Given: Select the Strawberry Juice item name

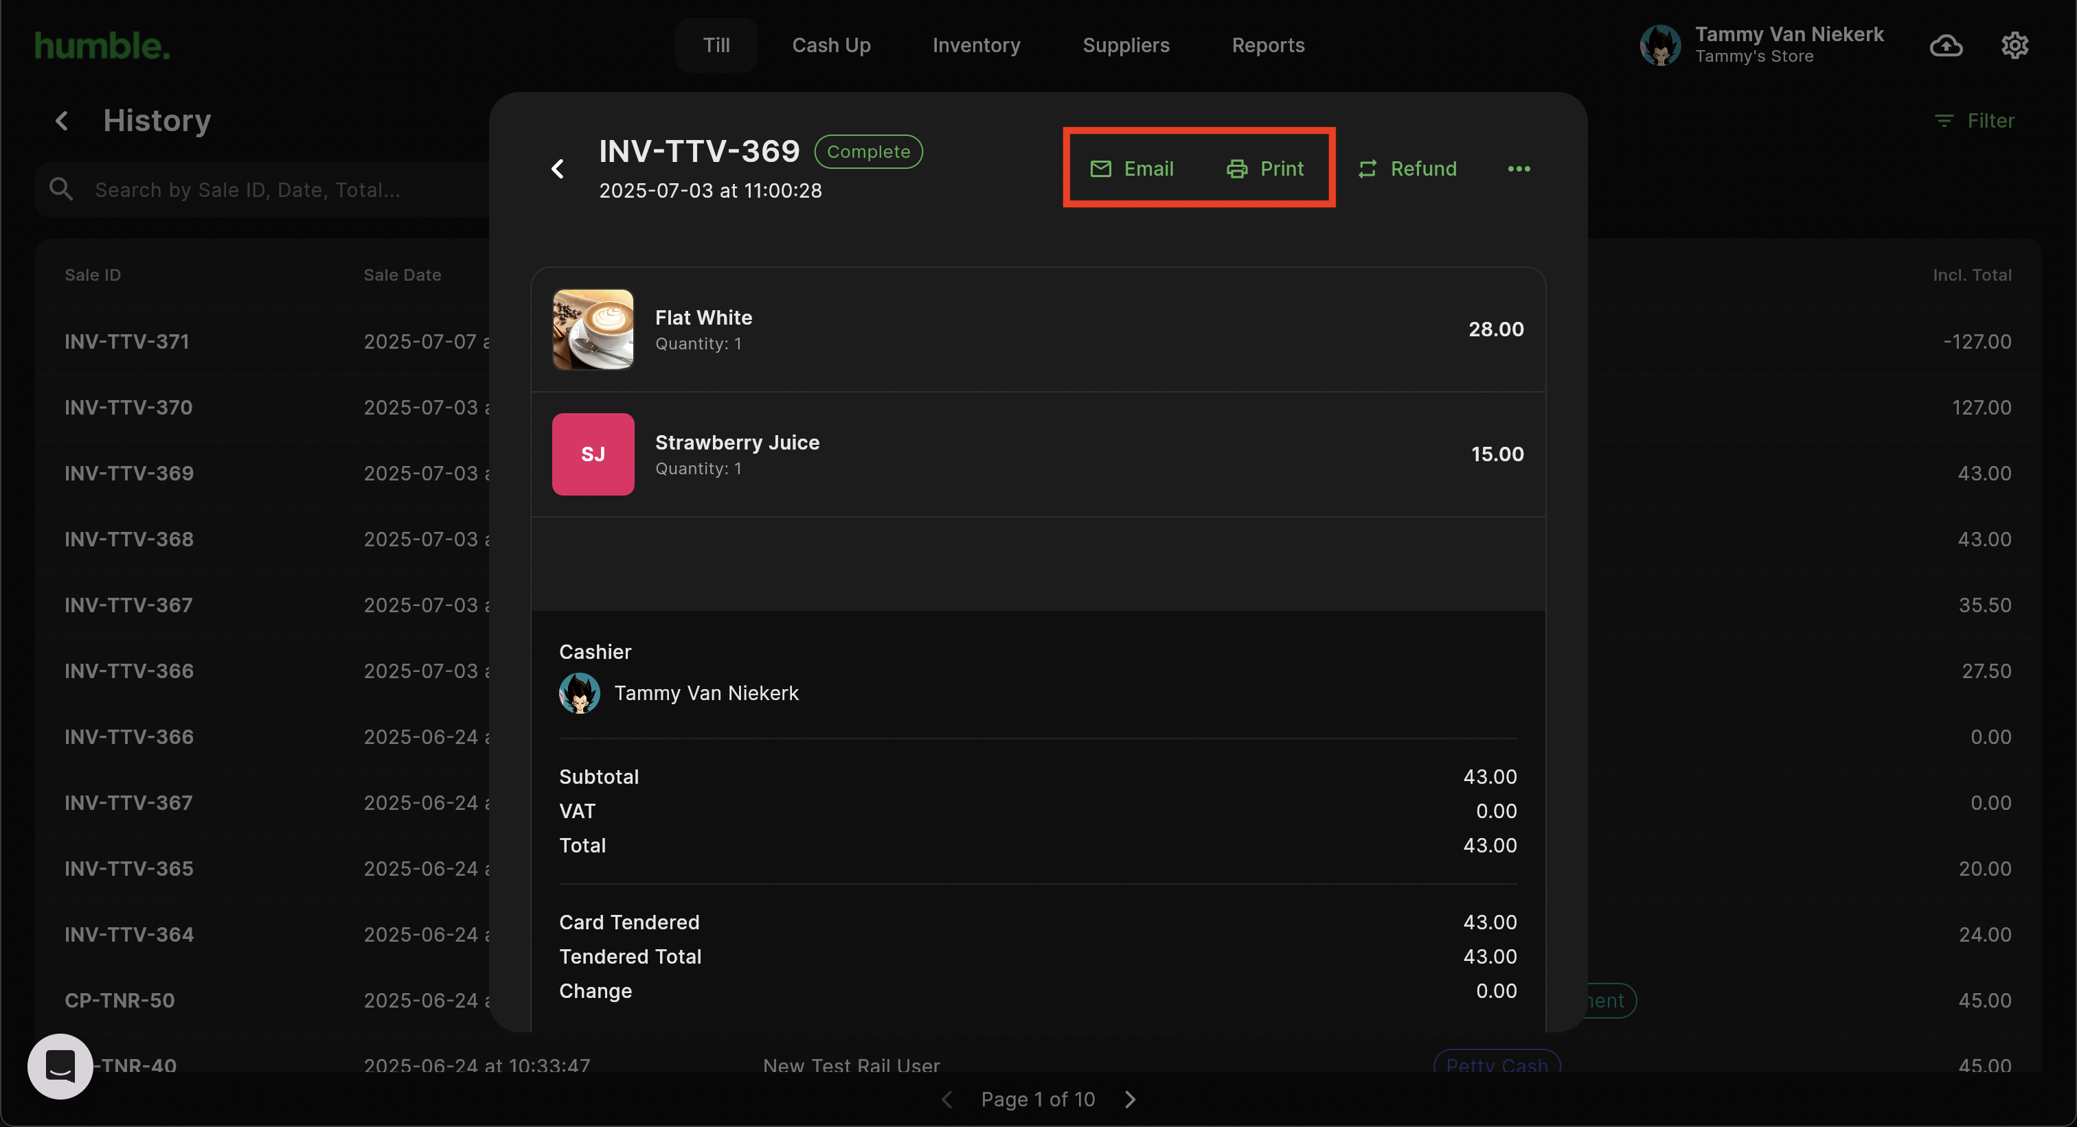Looking at the screenshot, I should tap(737, 442).
